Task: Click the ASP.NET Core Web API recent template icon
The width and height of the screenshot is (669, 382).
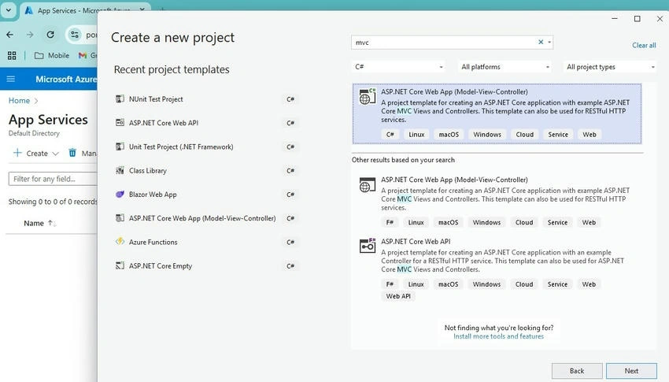Action: [120, 123]
